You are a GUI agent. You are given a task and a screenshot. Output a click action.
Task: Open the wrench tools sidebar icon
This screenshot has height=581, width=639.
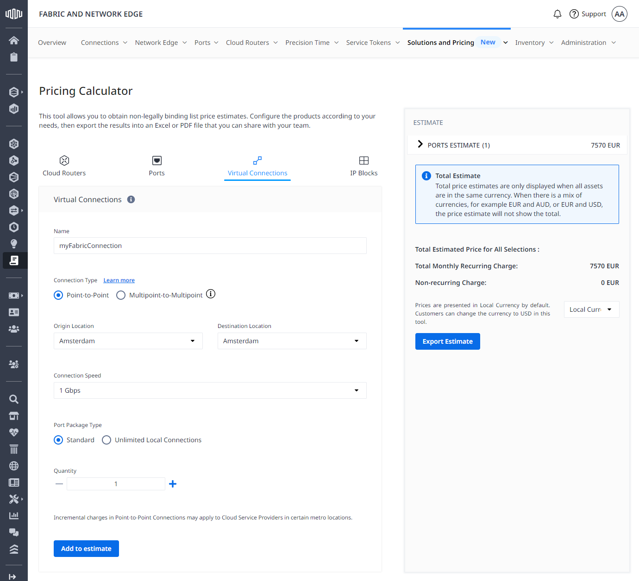coord(14,499)
